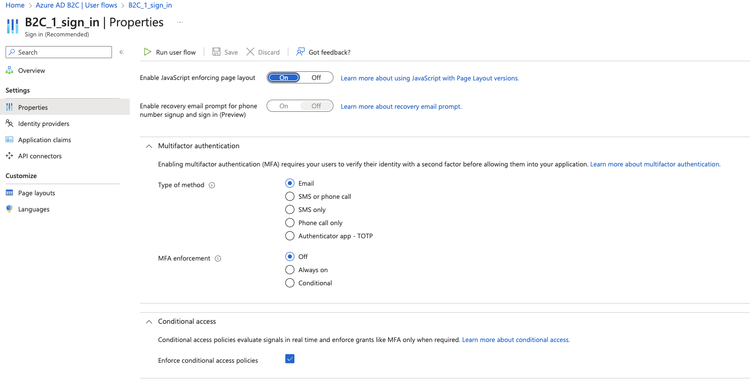Uncheck Enforce conditional access policies checkbox
750x385 pixels.
pyautogui.click(x=290, y=359)
